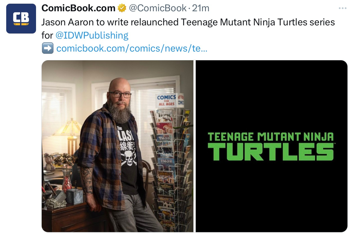Screen dimensions: 359x233
Task: Open the @ComicBook handle
Action: 157,8
